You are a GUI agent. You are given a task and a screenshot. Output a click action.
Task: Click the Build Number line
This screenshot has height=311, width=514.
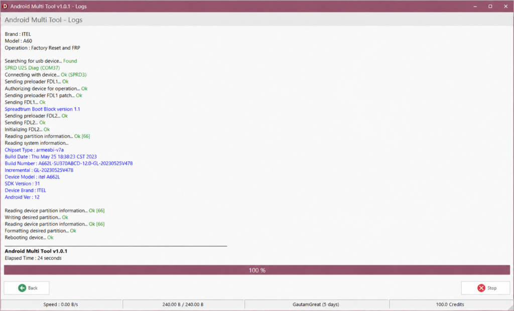(x=69, y=163)
